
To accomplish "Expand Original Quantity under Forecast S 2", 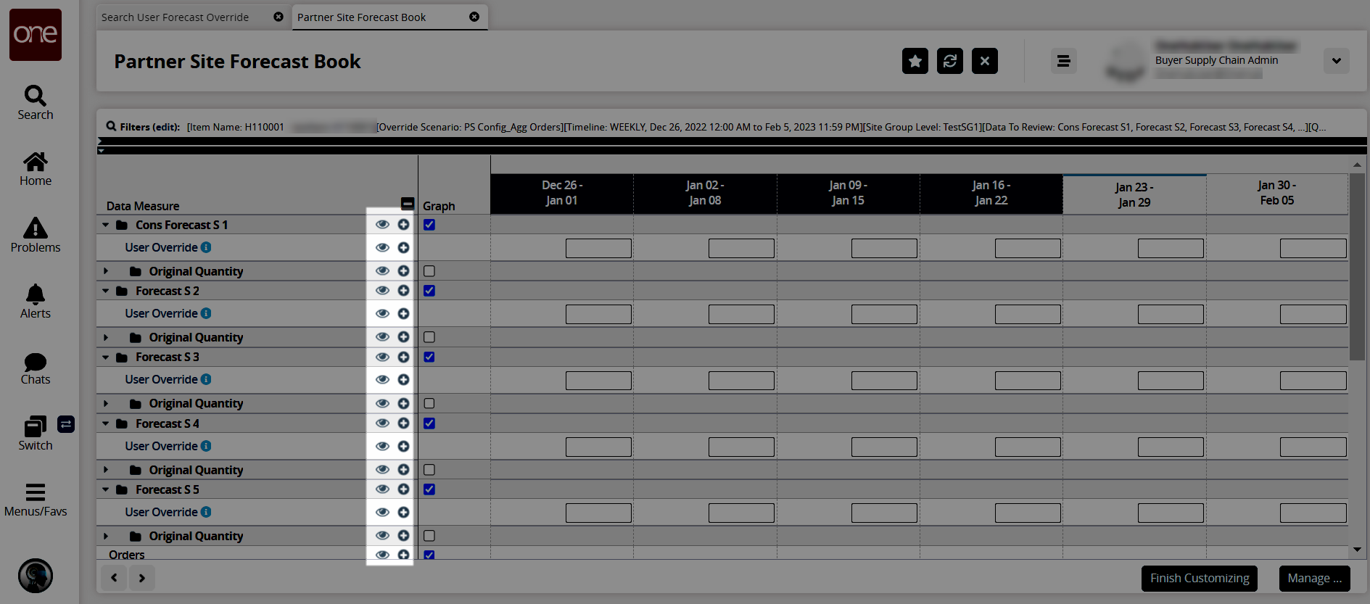I will (106, 337).
